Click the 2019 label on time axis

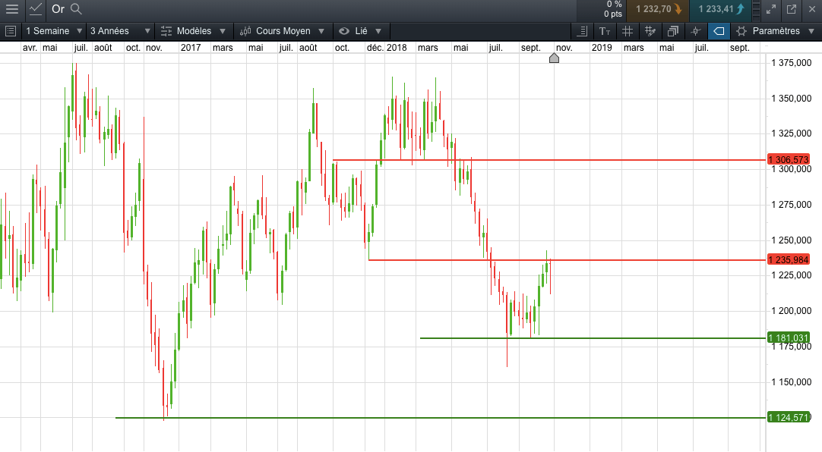601,48
